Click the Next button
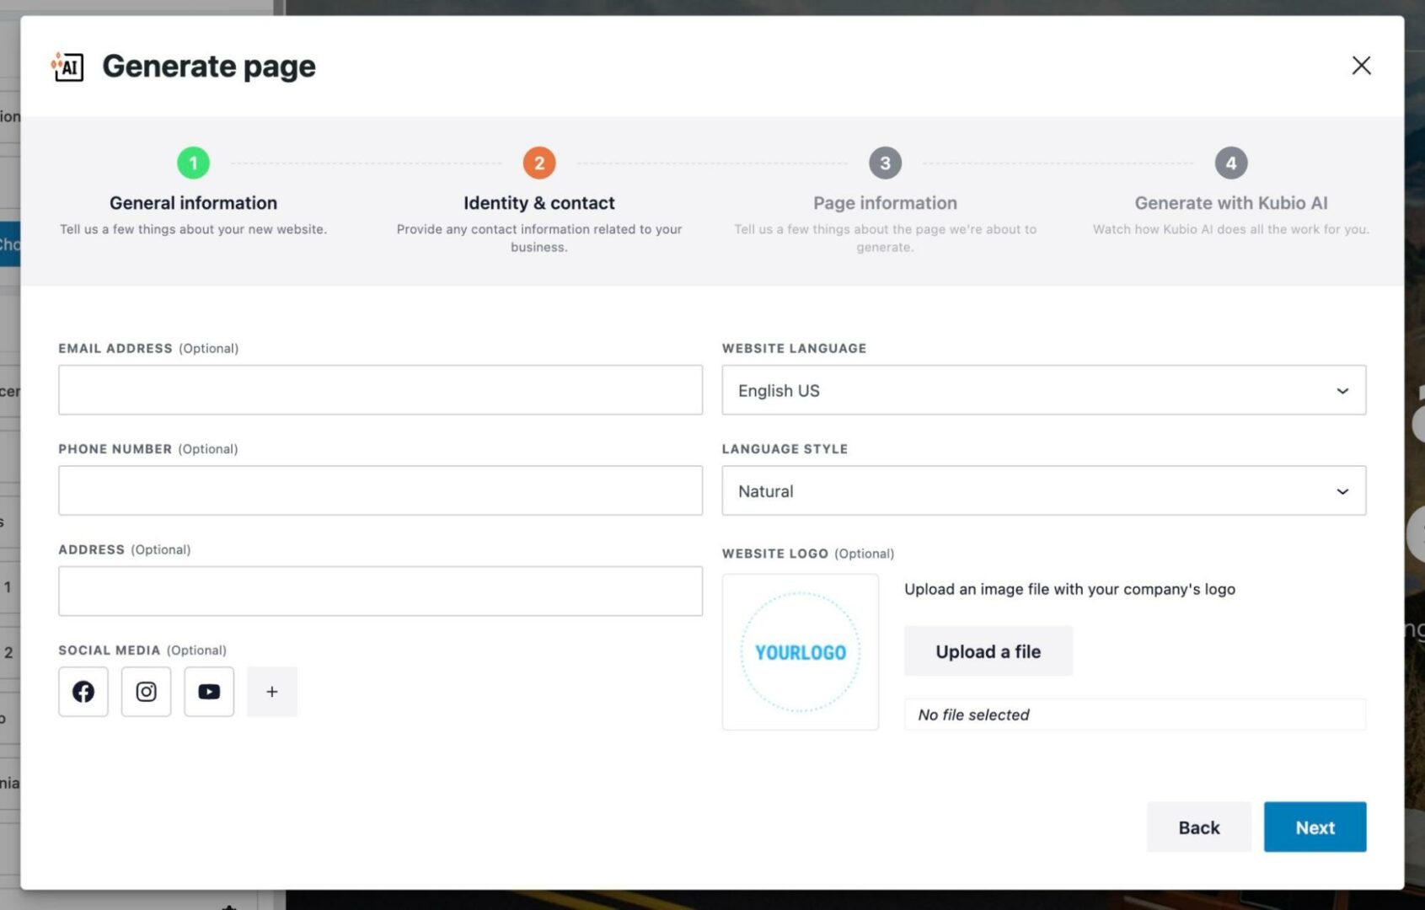 (1315, 827)
